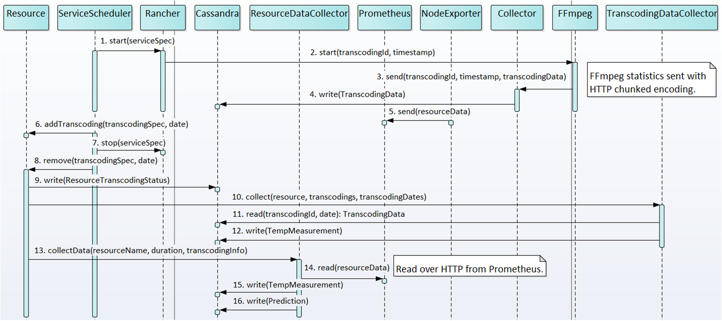Click message '4. write(TranscodingData)'
This screenshot has width=722, height=321.
tap(357, 94)
